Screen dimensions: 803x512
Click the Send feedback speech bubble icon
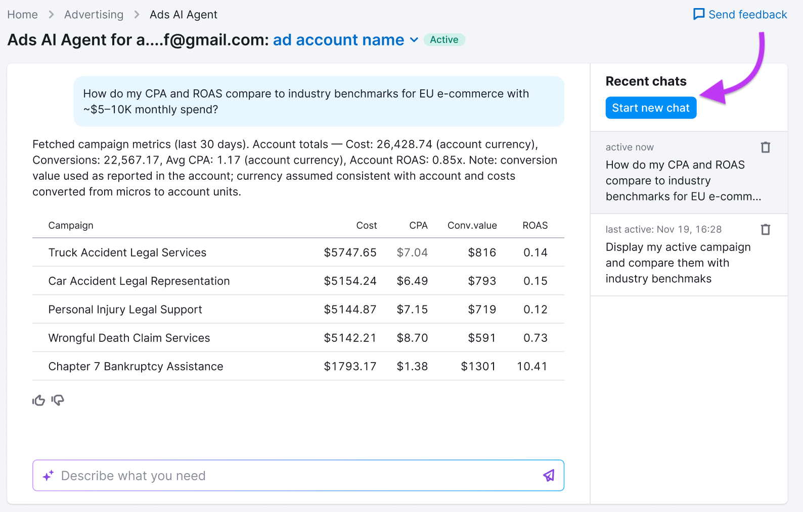(x=699, y=14)
